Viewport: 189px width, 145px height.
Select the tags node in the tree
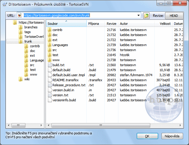(28, 32)
